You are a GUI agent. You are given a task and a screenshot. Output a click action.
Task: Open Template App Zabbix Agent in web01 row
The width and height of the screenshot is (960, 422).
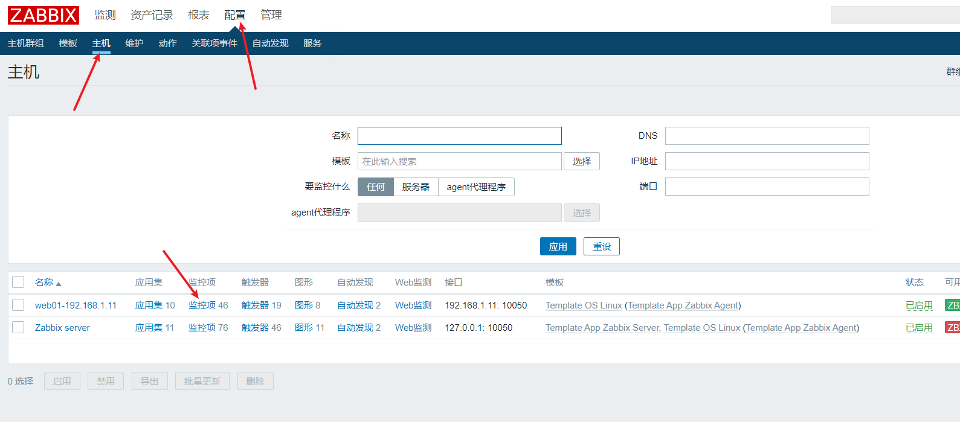tap(683, 305)
